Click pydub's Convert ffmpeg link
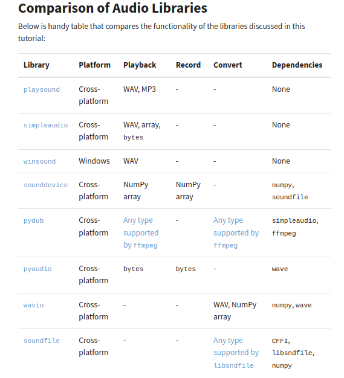Viewport: 344px width, 378px height. tap(236, 232)
